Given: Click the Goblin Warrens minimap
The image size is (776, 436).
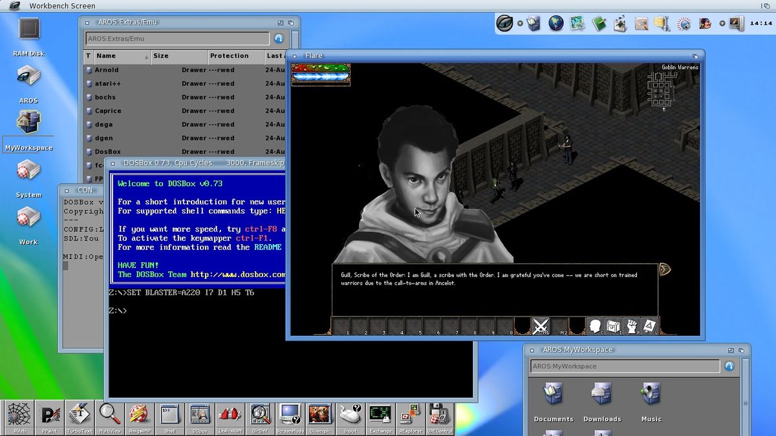Looking at the screenshot, I should click(x=661, y=89).
